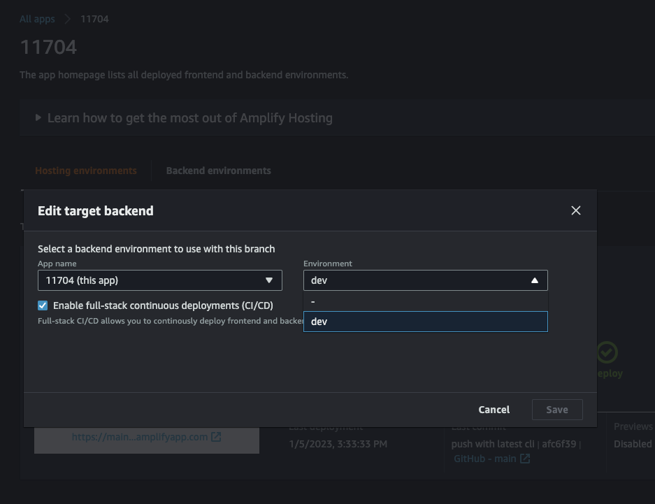The image size is (655, 504).
Task: Select the dash empty environment option
Action: click(425, 301)
